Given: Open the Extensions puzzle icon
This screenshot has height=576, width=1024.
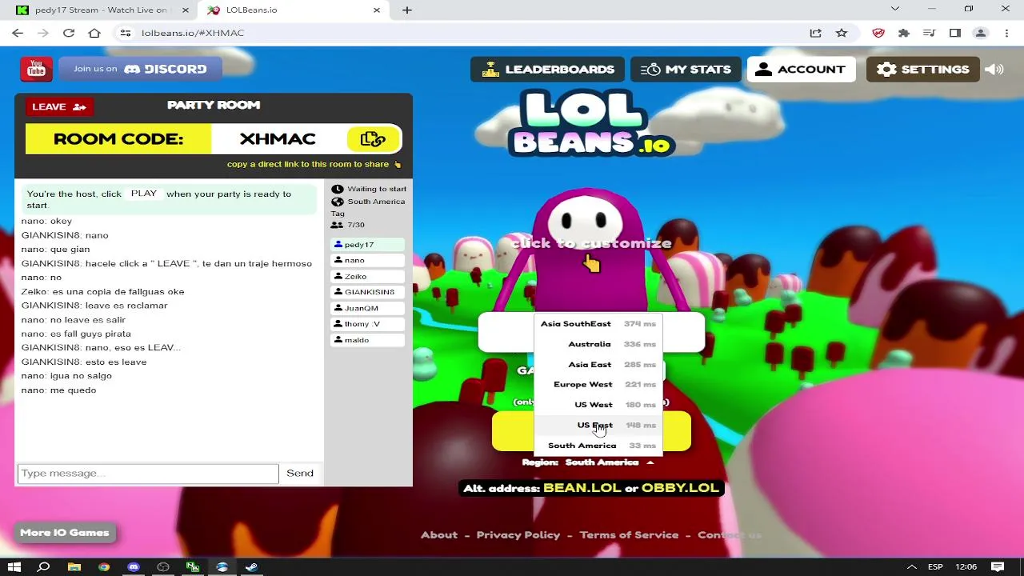Looking at the screenshot, I should click(x=904, y=33).
